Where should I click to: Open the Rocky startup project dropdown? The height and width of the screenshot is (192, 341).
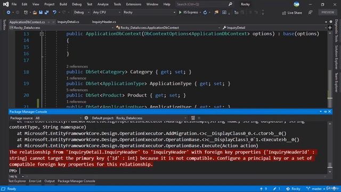(x=149, y=12)
